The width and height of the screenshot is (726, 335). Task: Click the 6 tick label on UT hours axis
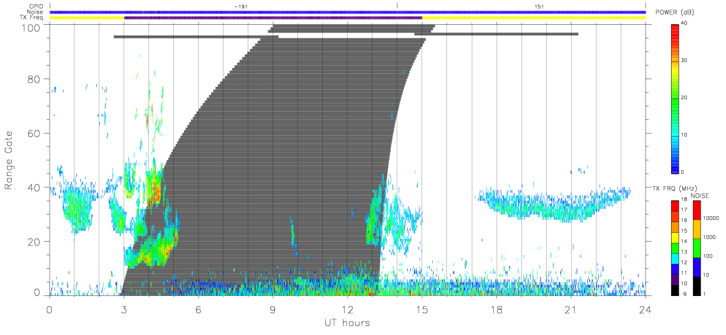click(x=199, y=310)
